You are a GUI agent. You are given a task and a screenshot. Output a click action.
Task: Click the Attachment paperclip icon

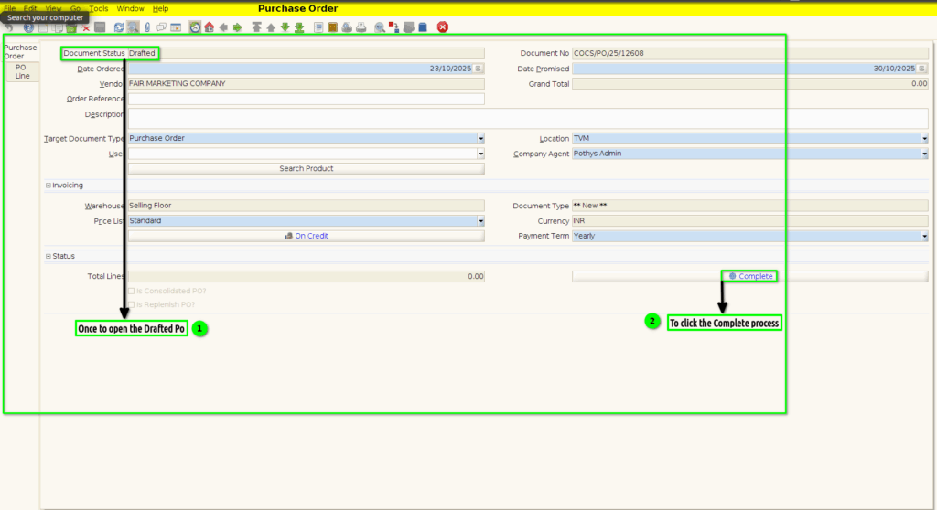(x=147, y=27)
